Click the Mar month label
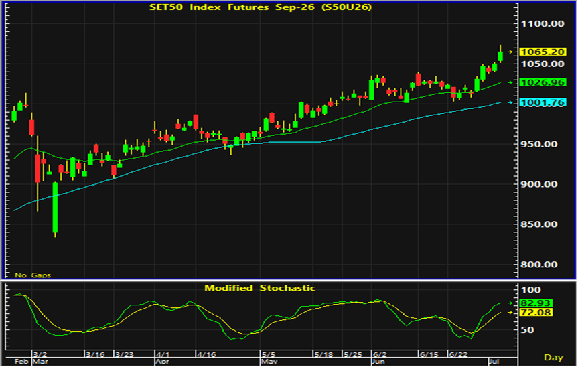Viewport: 578px width, 367px height. (x=40, y=362)
